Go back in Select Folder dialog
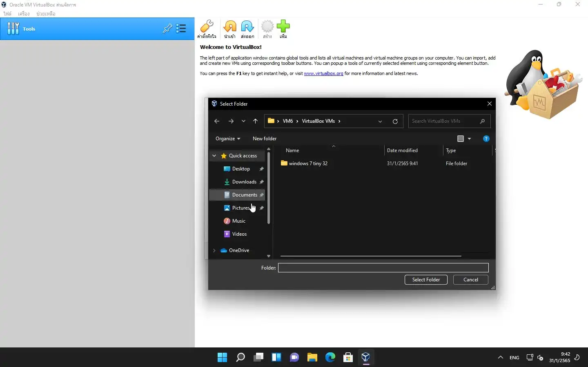588x367 pixels. pos(217,121)
